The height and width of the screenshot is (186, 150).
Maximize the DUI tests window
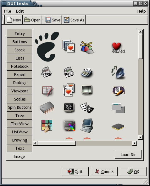point(141,3)
